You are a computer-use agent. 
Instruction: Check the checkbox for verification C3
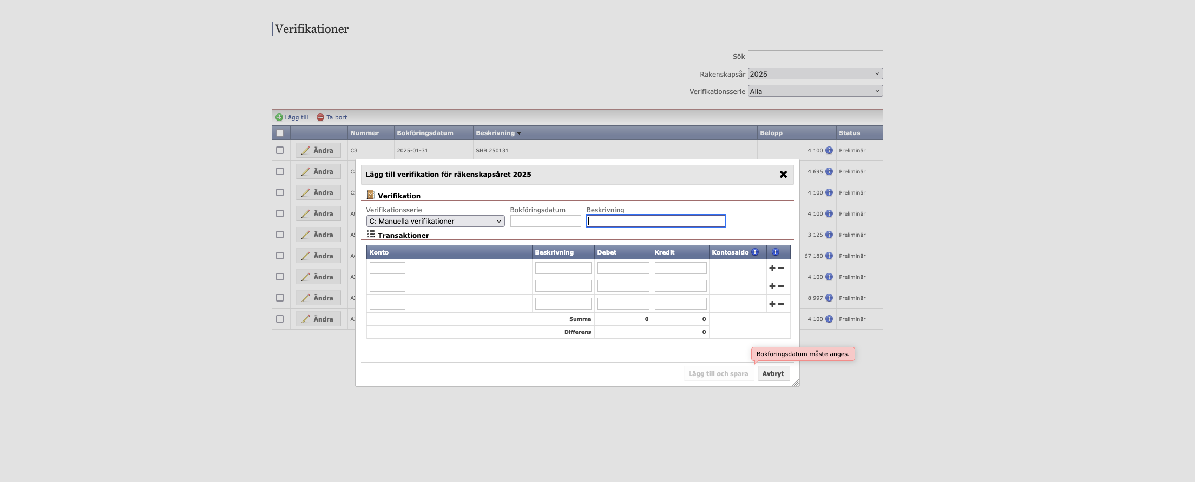coord(280,150)
